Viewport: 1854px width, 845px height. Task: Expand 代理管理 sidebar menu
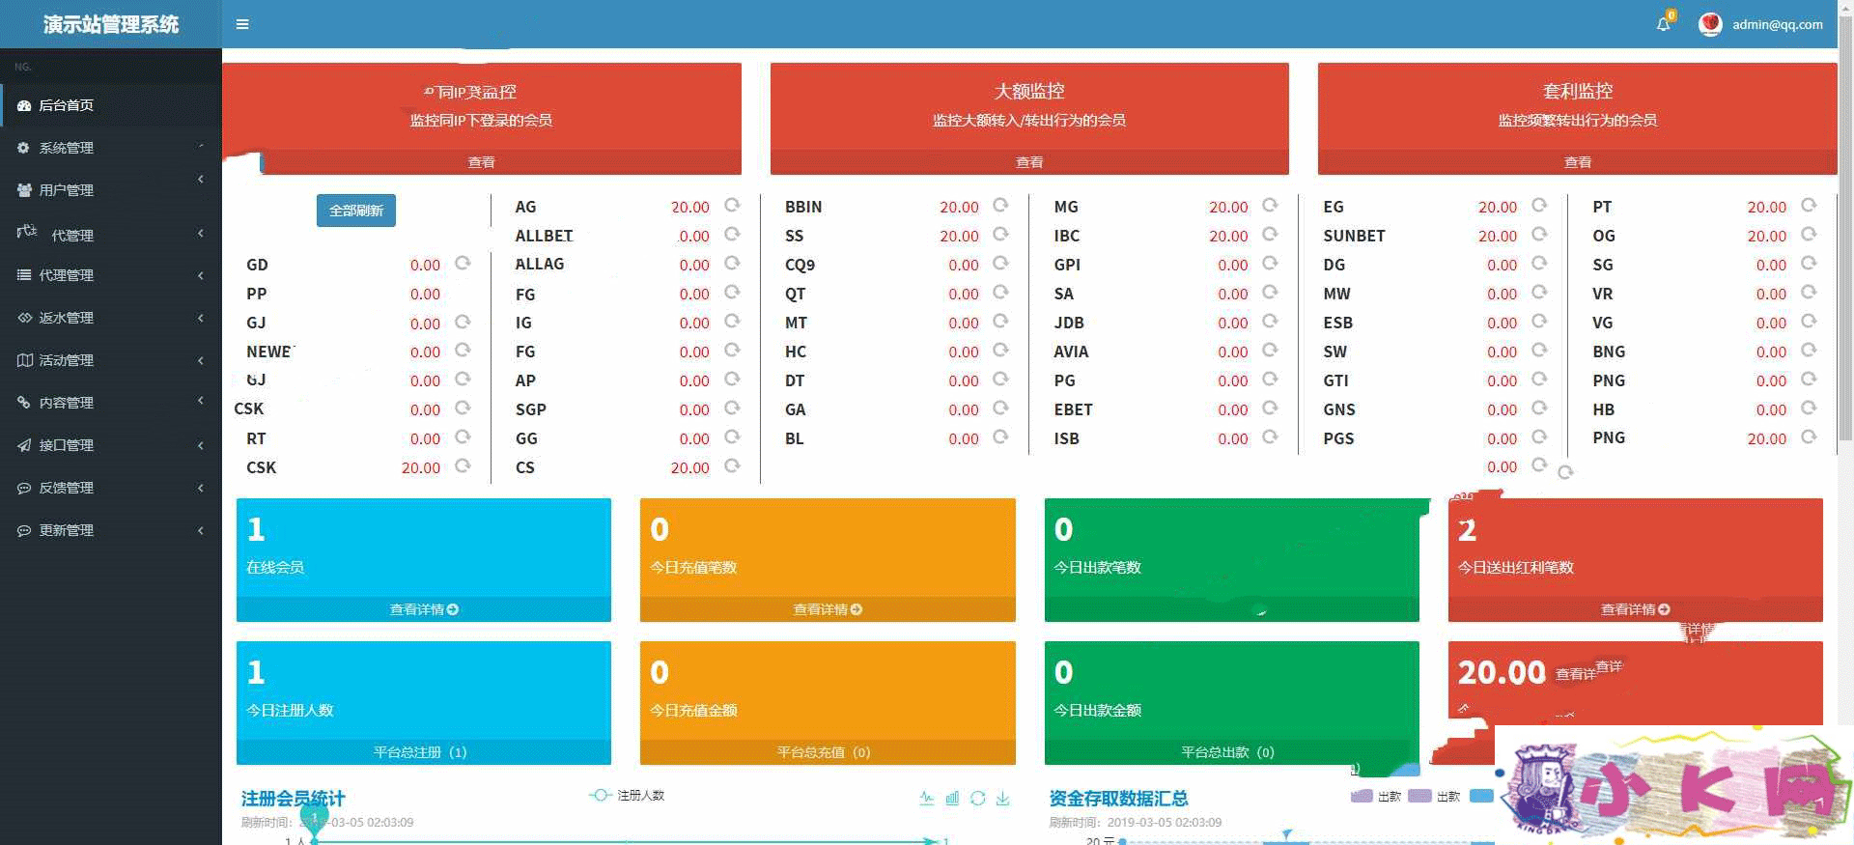(x=110, y=275)
